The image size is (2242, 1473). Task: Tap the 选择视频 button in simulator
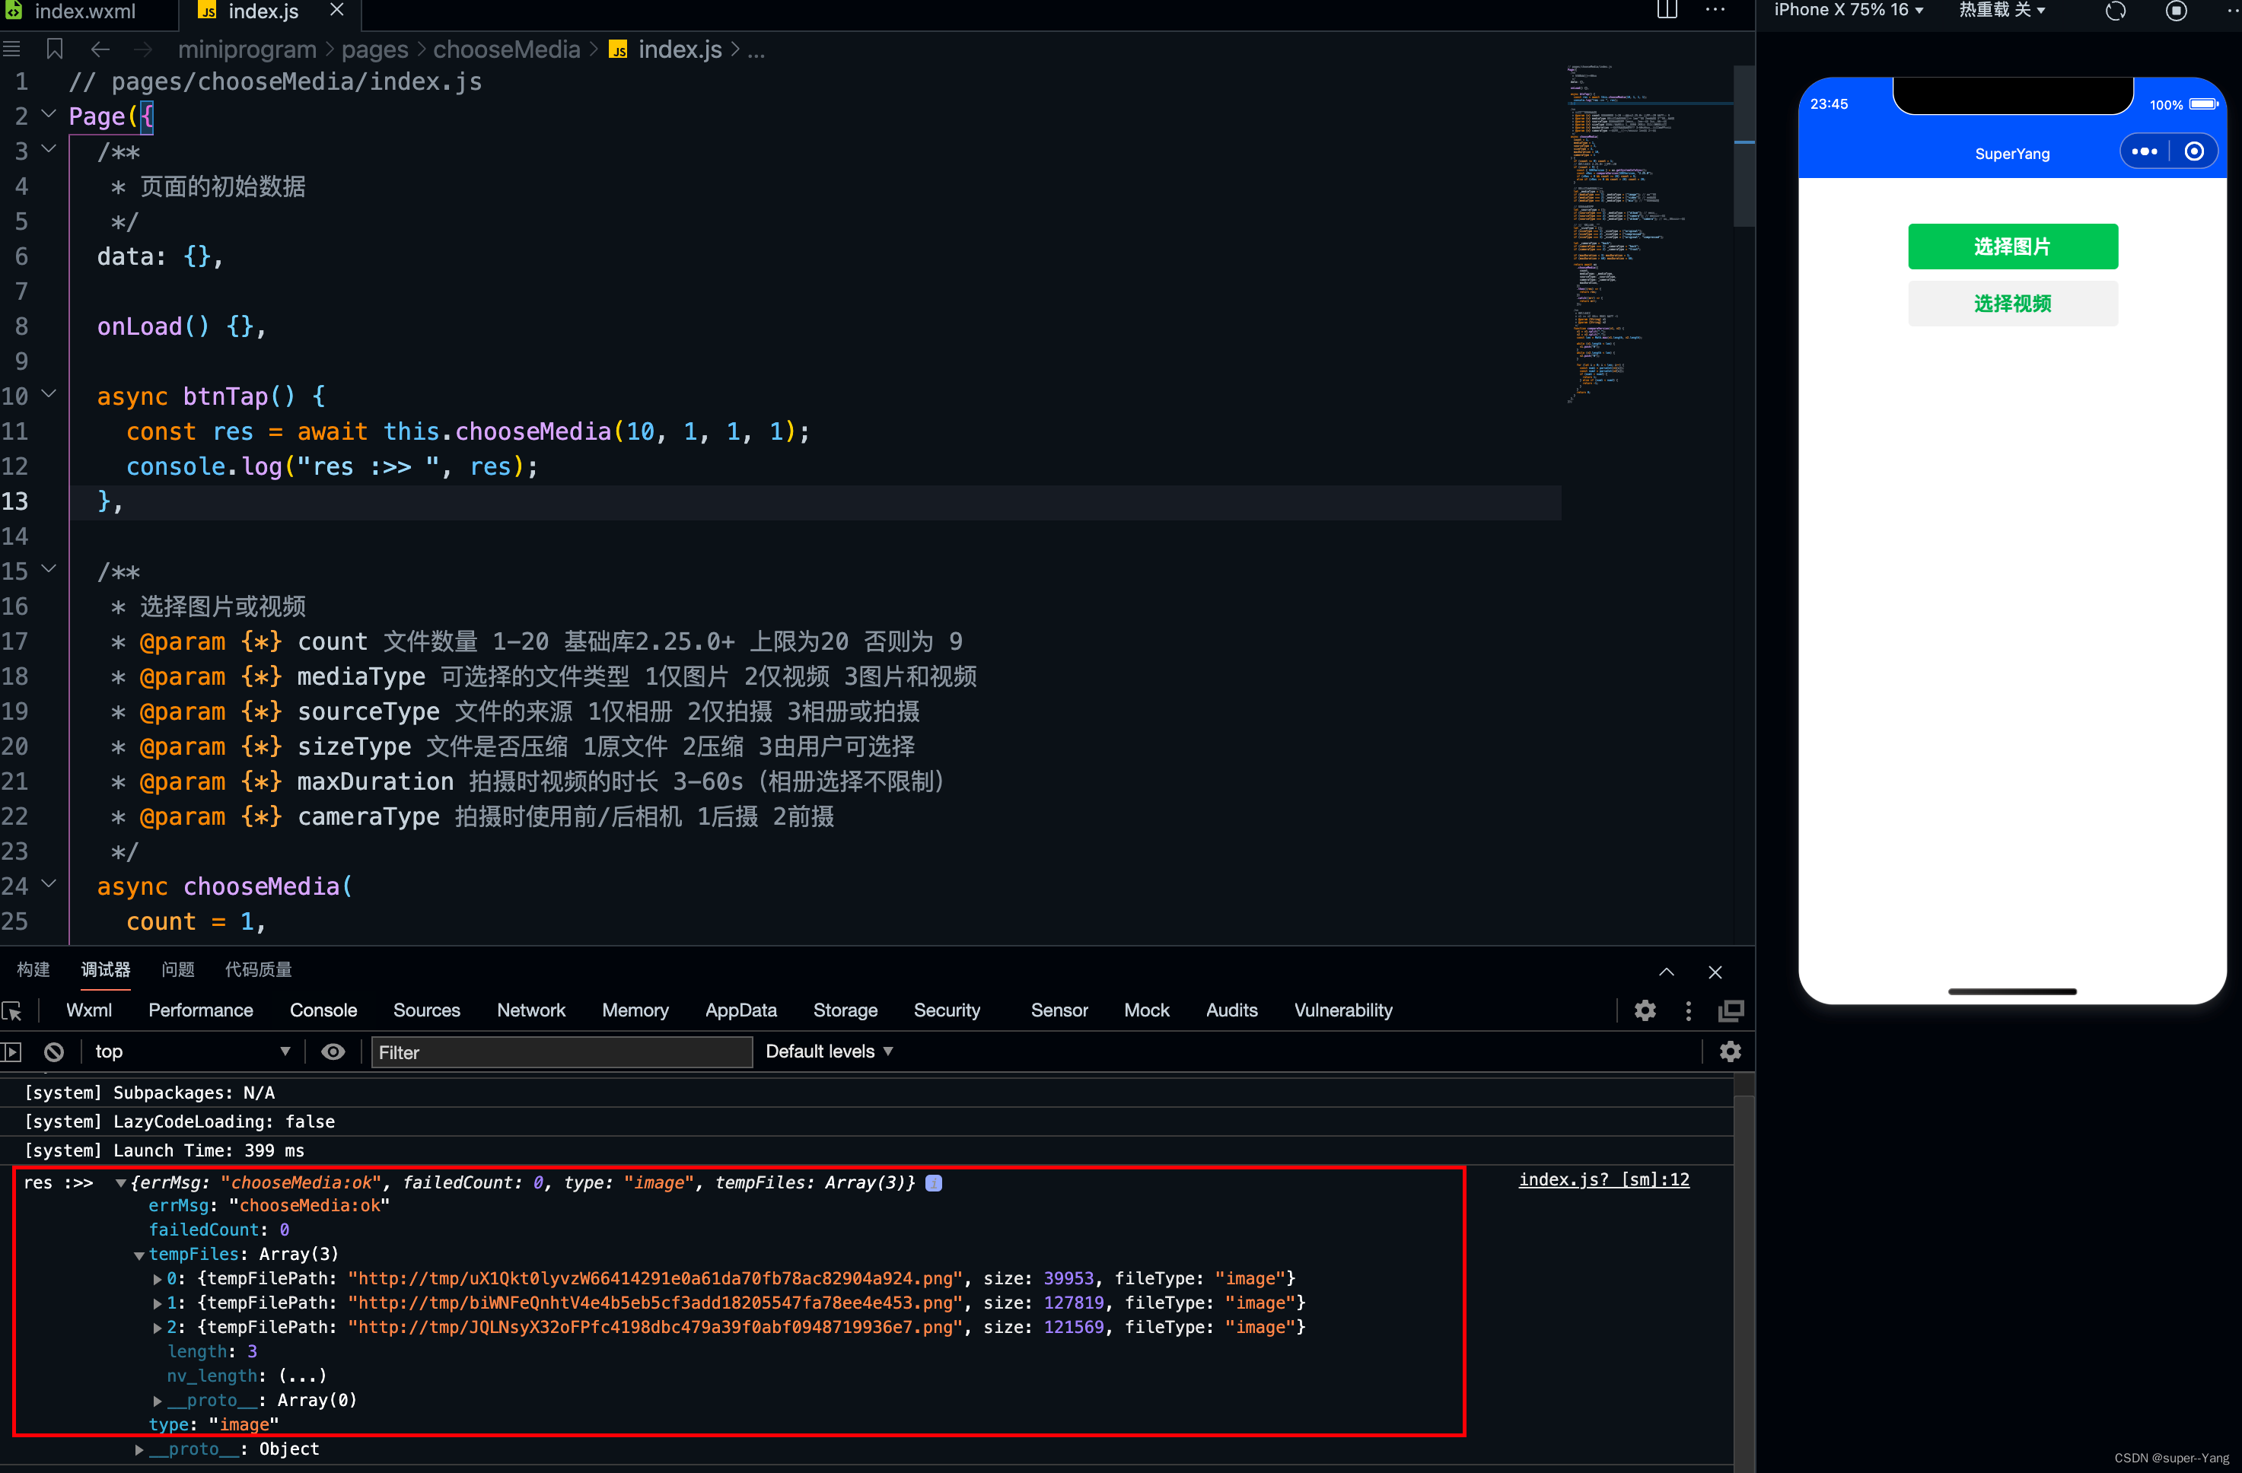[x=2012, y=304]
